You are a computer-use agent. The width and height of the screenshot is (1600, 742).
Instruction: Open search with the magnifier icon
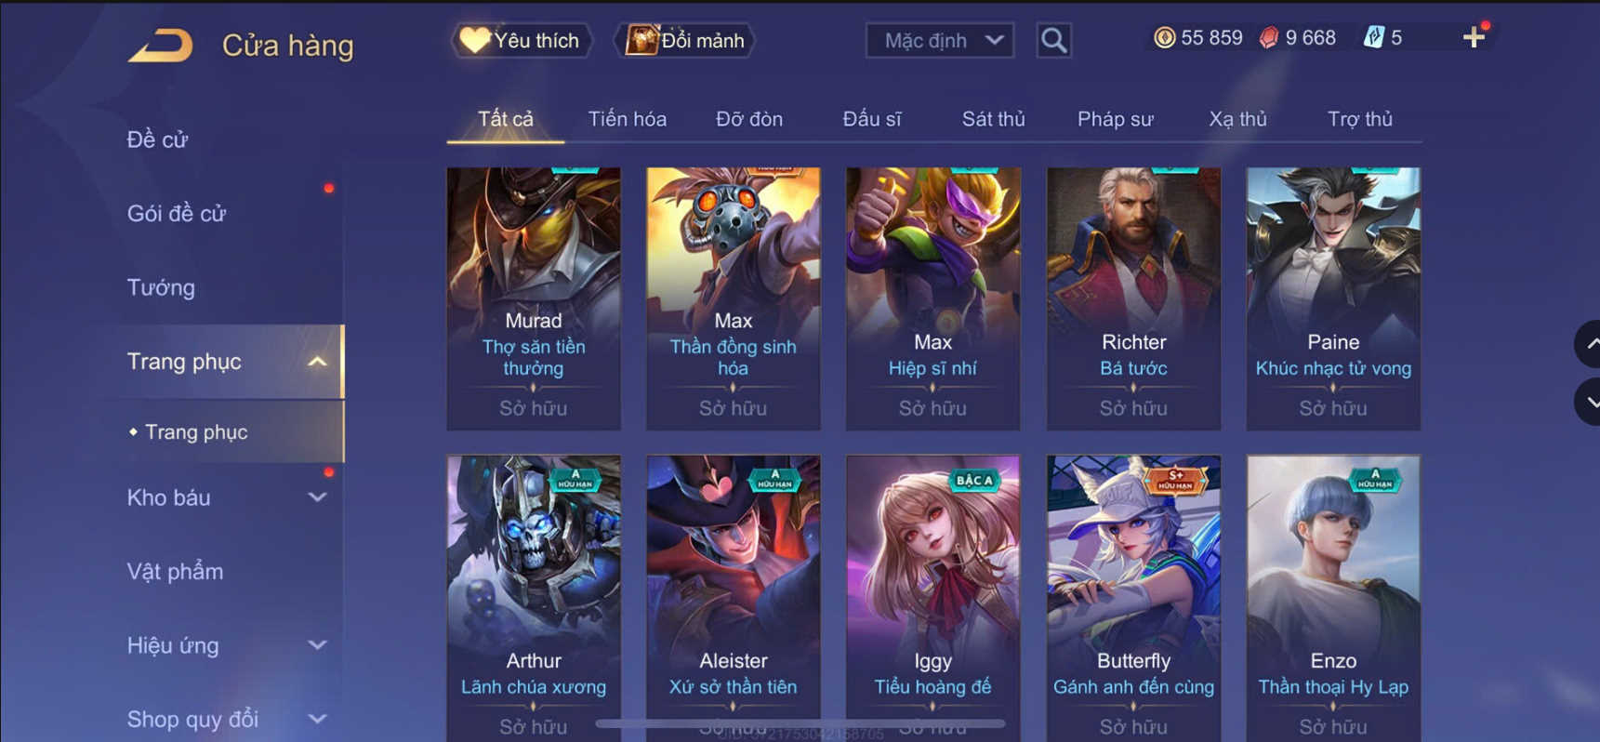click(1053, 40)
